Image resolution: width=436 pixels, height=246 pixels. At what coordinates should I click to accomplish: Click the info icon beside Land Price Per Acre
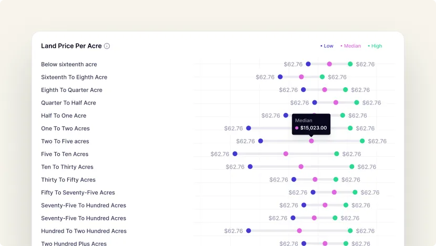pyautogui.click(x=107, y=46)
